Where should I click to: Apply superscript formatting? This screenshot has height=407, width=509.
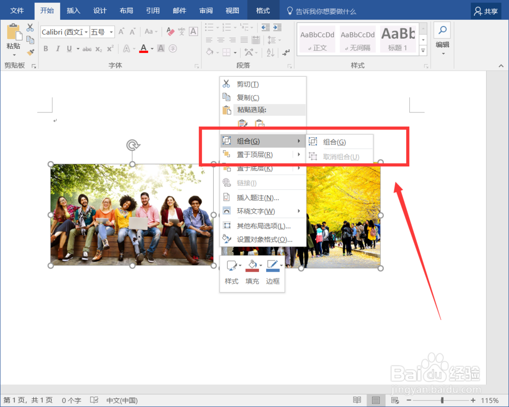point(110,49)
